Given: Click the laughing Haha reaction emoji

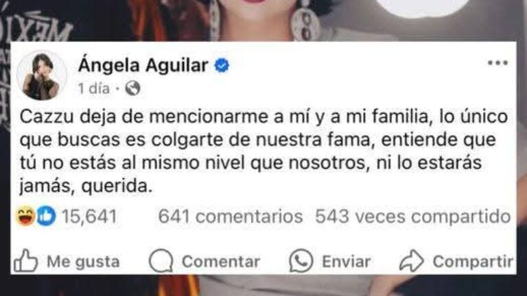Looking at the screenshot, I should (25, 216).
